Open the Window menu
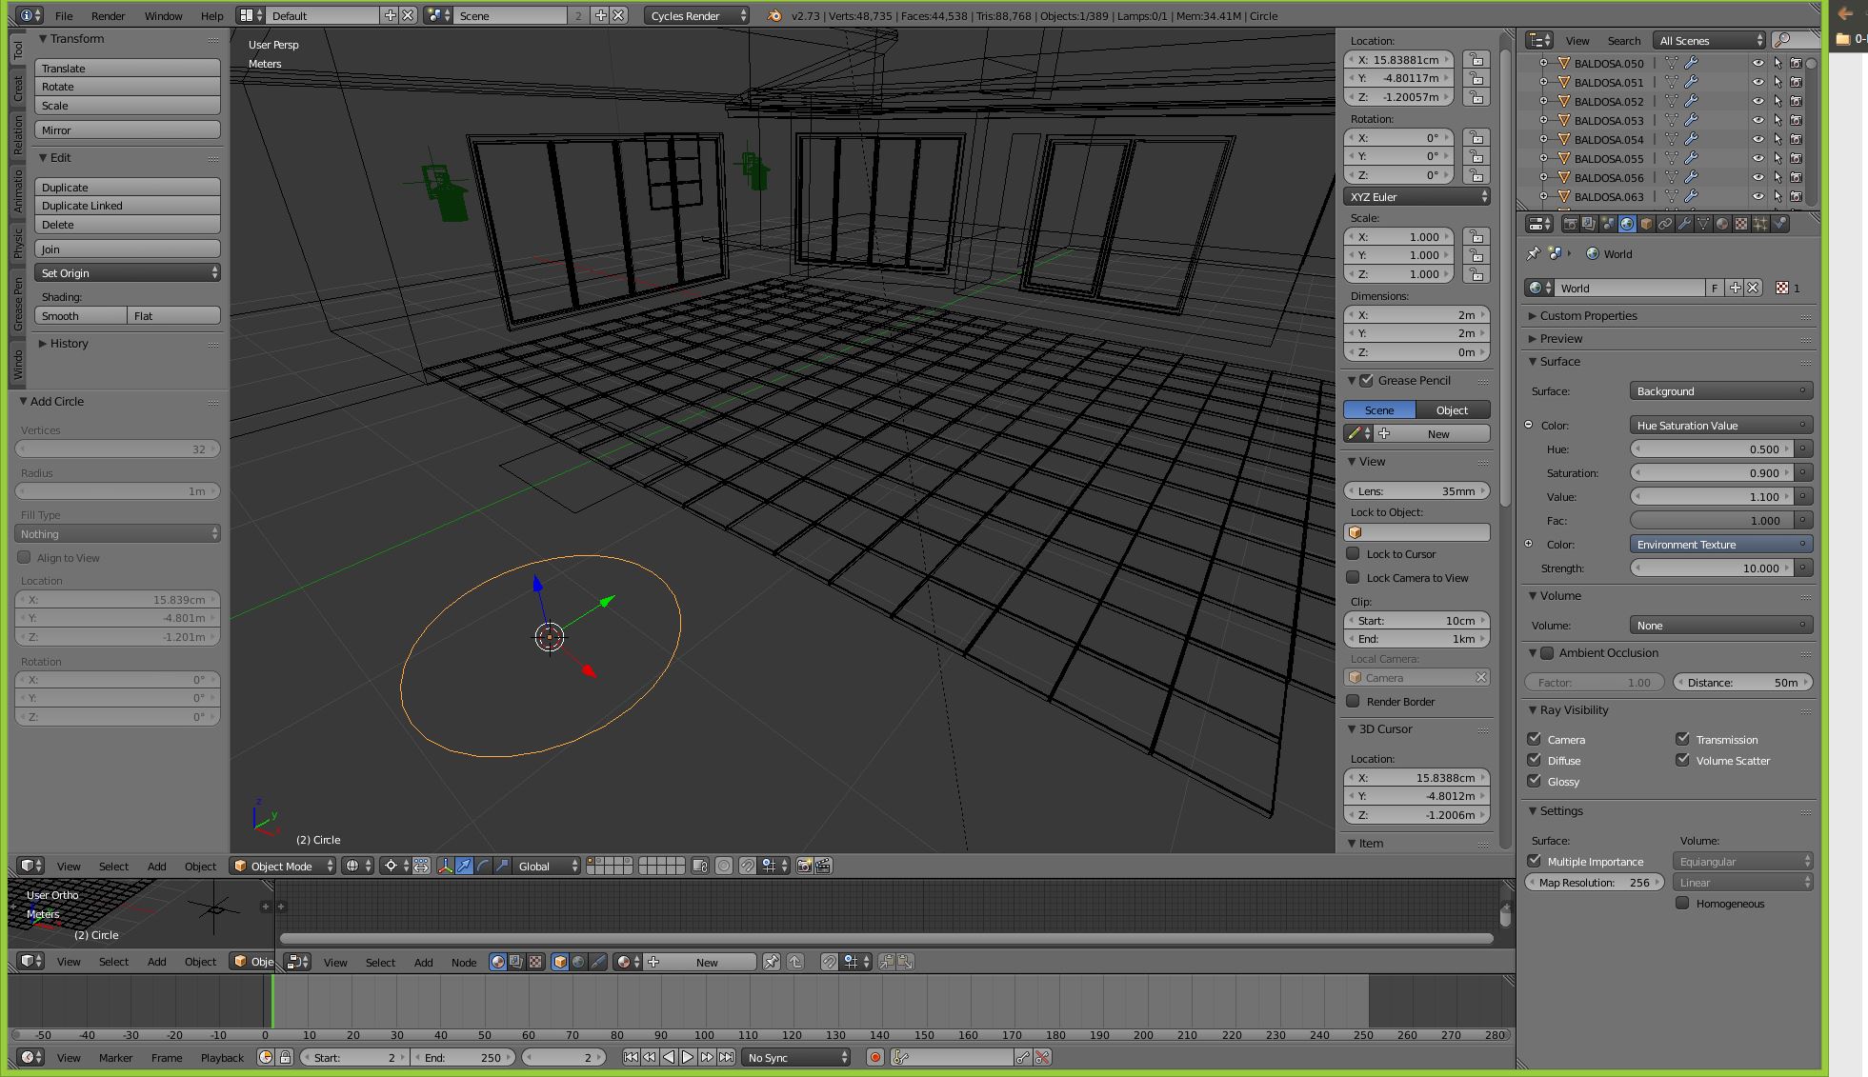 [x=163, y=15]
